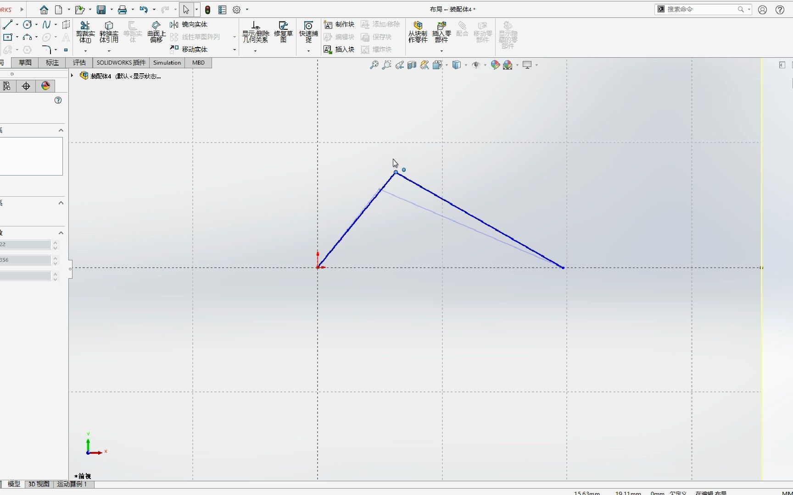Open dropdown arrow under Insert Components
The width and height of the screenshot is (793, 495).
(x=441, y=51)
